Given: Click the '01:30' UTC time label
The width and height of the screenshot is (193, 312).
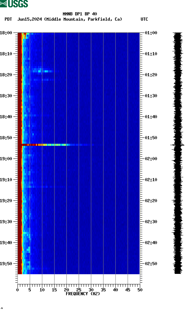Looking at the screenshot, I should [151, 96].
